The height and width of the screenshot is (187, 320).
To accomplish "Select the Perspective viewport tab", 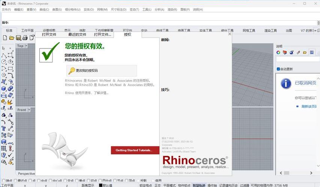I will (26, 173).
